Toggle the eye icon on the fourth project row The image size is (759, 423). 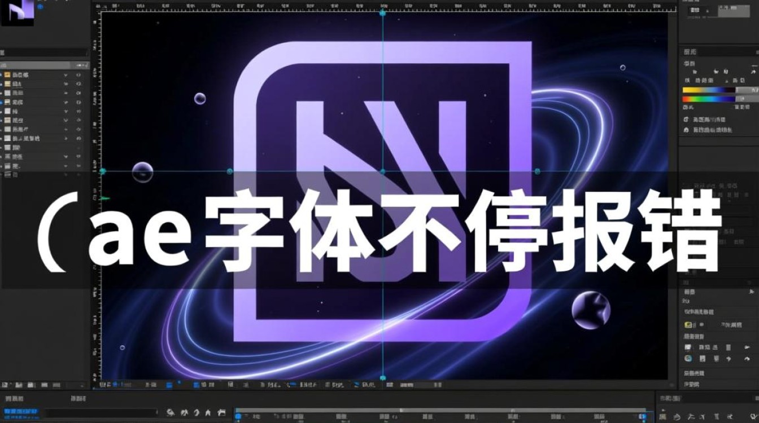pos(78,102)
